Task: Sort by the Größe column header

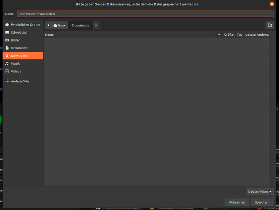Action: [229, 34]
